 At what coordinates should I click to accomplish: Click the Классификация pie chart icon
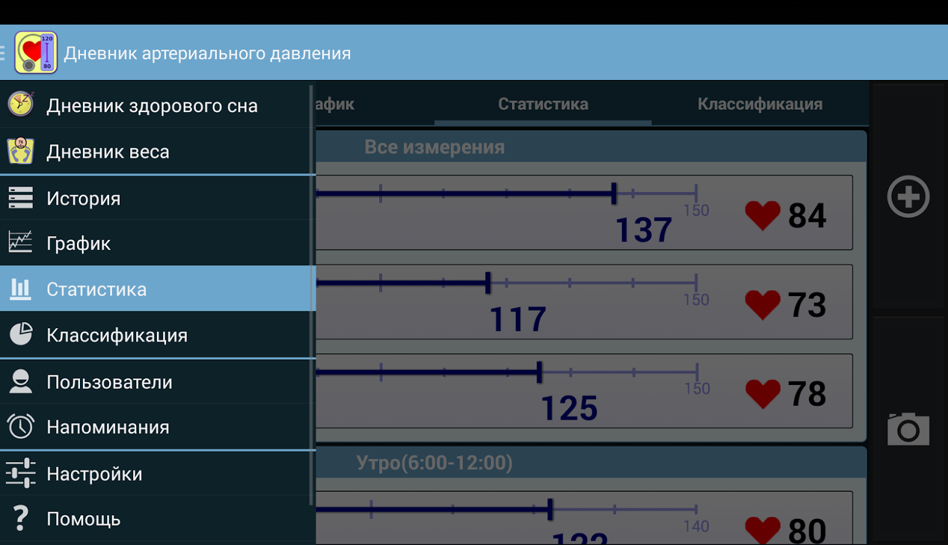click(21, 334)
